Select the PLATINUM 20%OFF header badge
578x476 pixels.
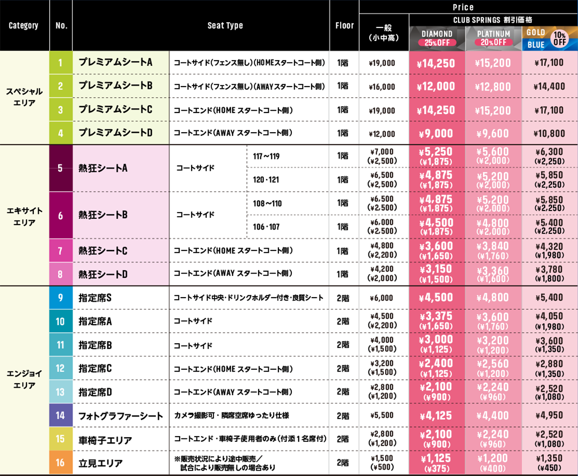click(493, 38)
